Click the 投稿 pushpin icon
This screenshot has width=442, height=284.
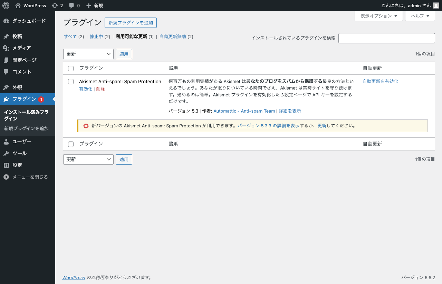6,36
